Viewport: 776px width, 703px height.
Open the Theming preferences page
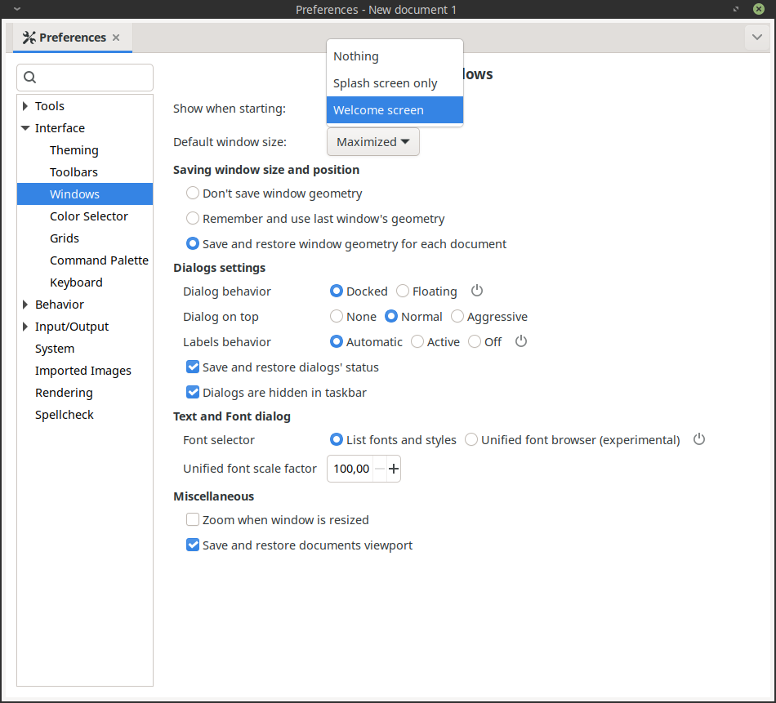click(74, 150)
